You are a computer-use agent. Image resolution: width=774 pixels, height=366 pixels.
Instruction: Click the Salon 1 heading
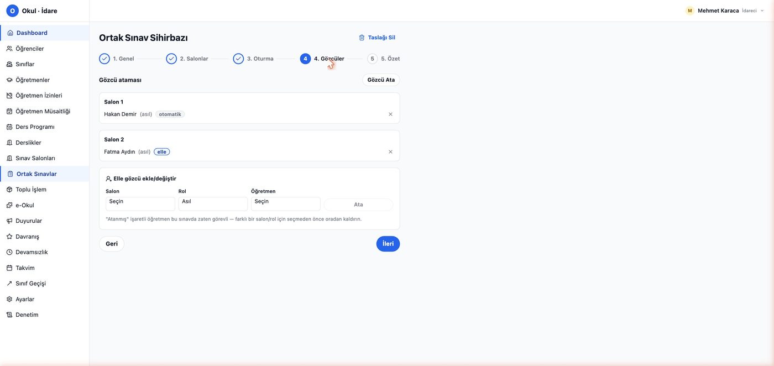click(x=114, y=102)
